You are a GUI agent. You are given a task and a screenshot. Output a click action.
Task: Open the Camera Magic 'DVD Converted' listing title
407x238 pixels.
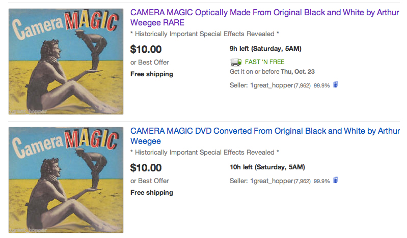[265, 136]
